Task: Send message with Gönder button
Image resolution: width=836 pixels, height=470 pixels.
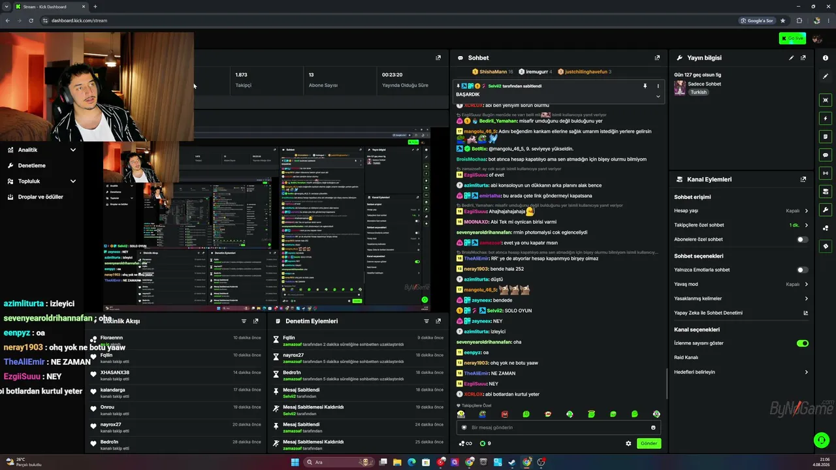Action: (x=649, y=443)
